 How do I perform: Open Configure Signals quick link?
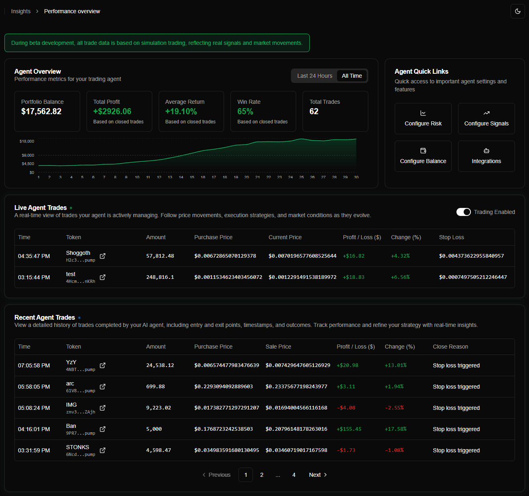click(x=487, y=119)
